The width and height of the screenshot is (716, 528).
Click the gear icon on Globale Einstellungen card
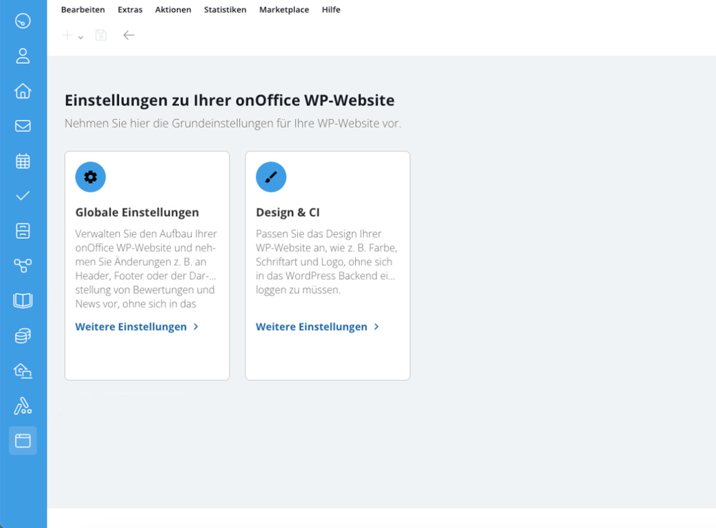pyautogui.click(x=91, y=177)
